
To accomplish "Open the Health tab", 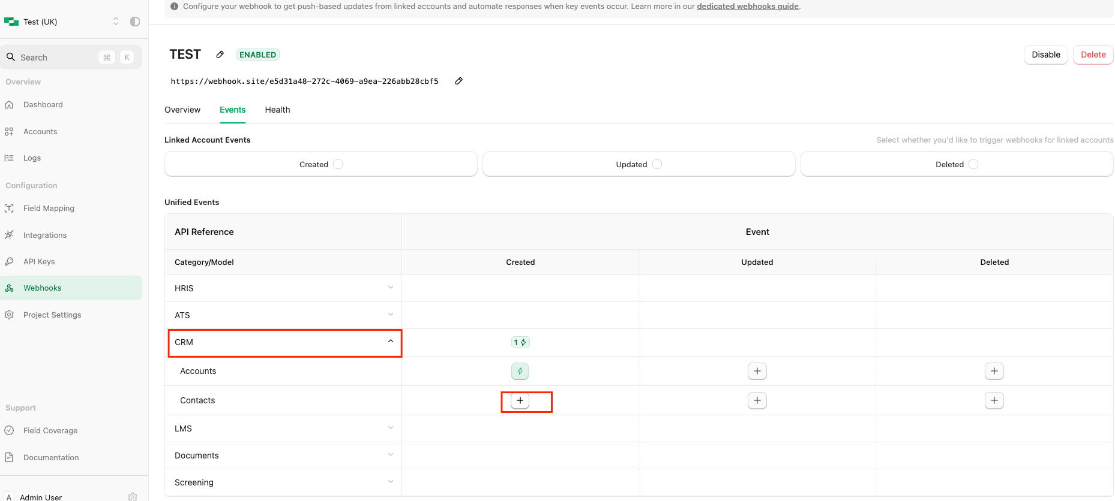I will pyautogui.click(x=277, y=110).
